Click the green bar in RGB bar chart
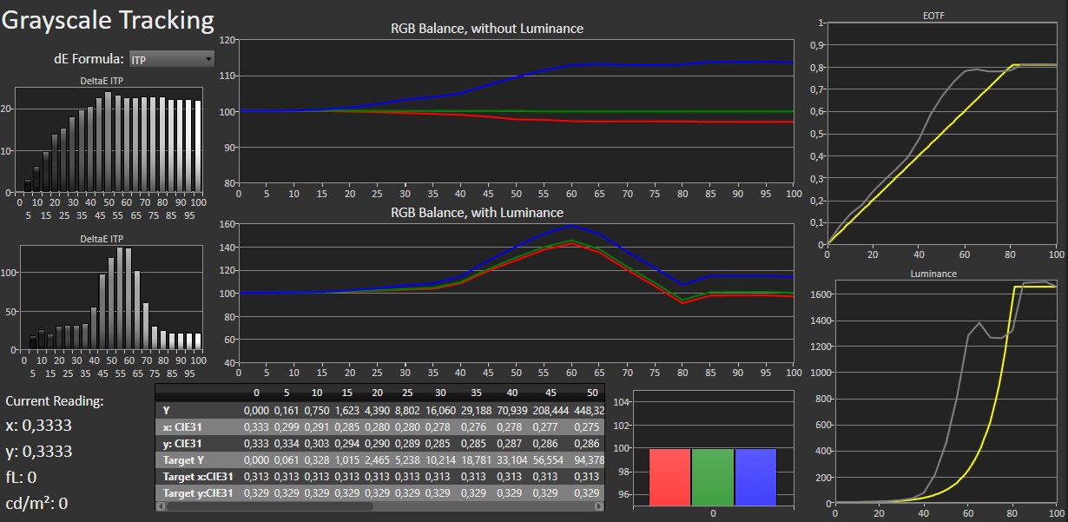1068x522 pixels. point(712,476)
